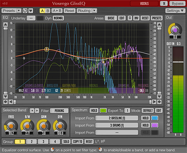Copy state A to B

[x=57, y=11]
